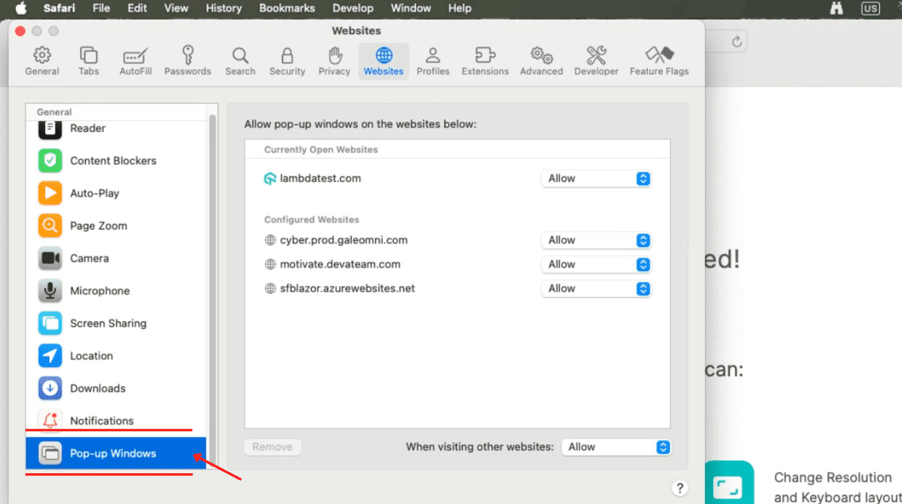Open the View menu
Viewport: 902px width, 504px height.
pyautogui.click(x=176, y=9)
